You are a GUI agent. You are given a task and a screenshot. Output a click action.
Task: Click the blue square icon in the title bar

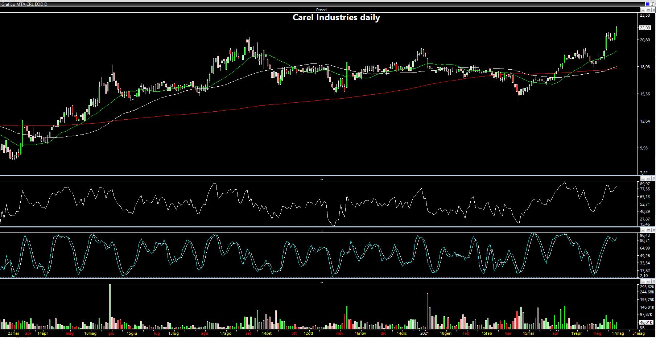click(x=648, y=4)
